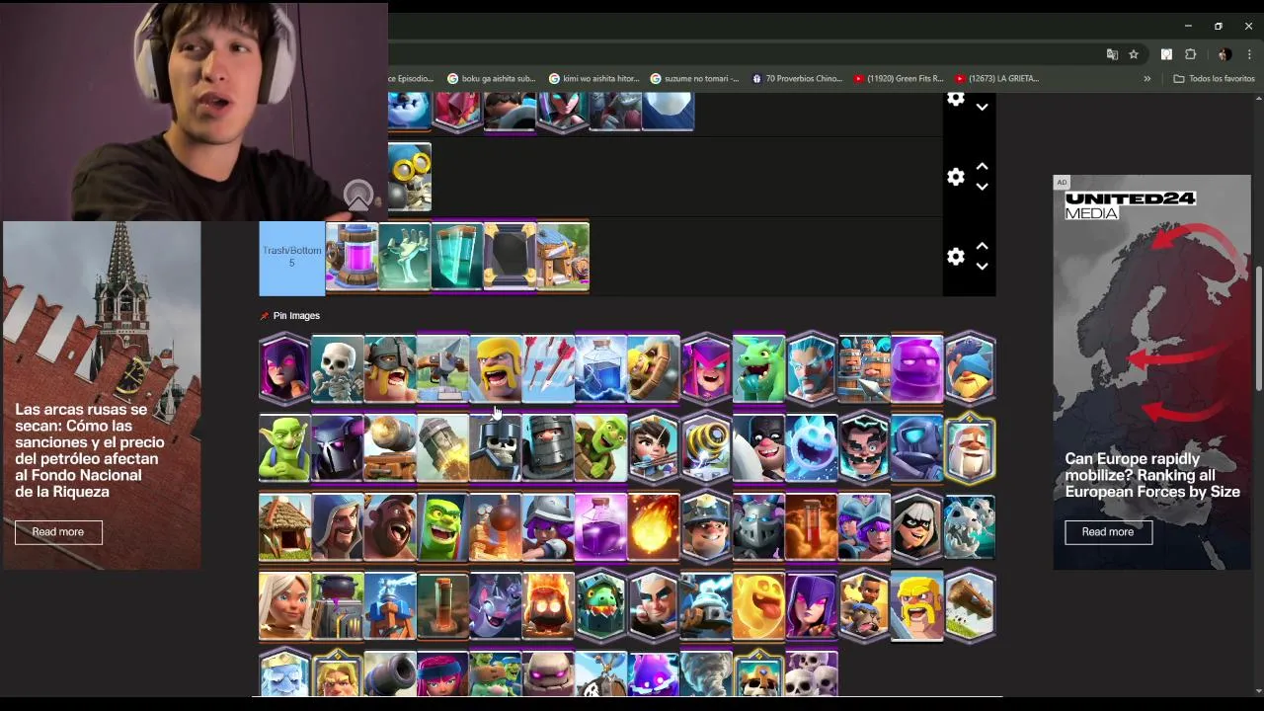Select the Bats card
The height and width of the screenshot is (711, 1264).
495,605
